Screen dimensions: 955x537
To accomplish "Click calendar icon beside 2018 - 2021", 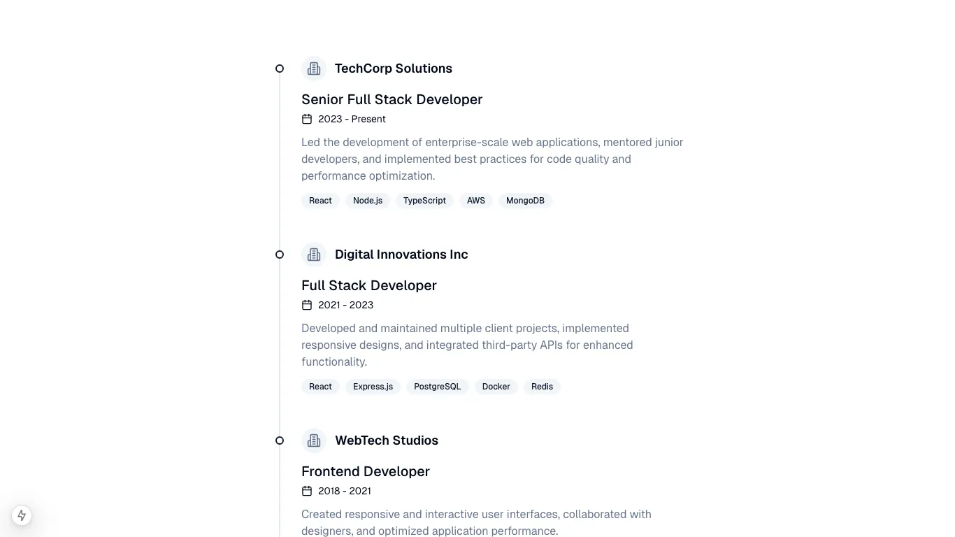I will coord(307,491).
